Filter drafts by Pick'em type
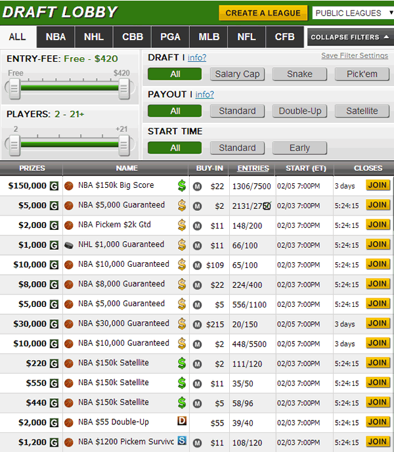The width and height of the screenshot is (394, 452). pyautogui.click(x=362, y=74)
